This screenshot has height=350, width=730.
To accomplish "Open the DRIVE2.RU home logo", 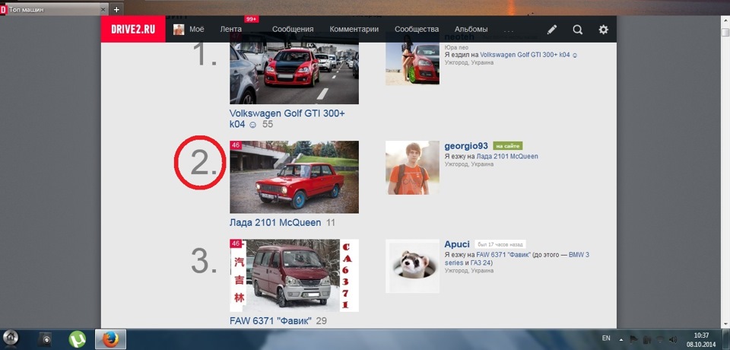I will tap(132, 30).
